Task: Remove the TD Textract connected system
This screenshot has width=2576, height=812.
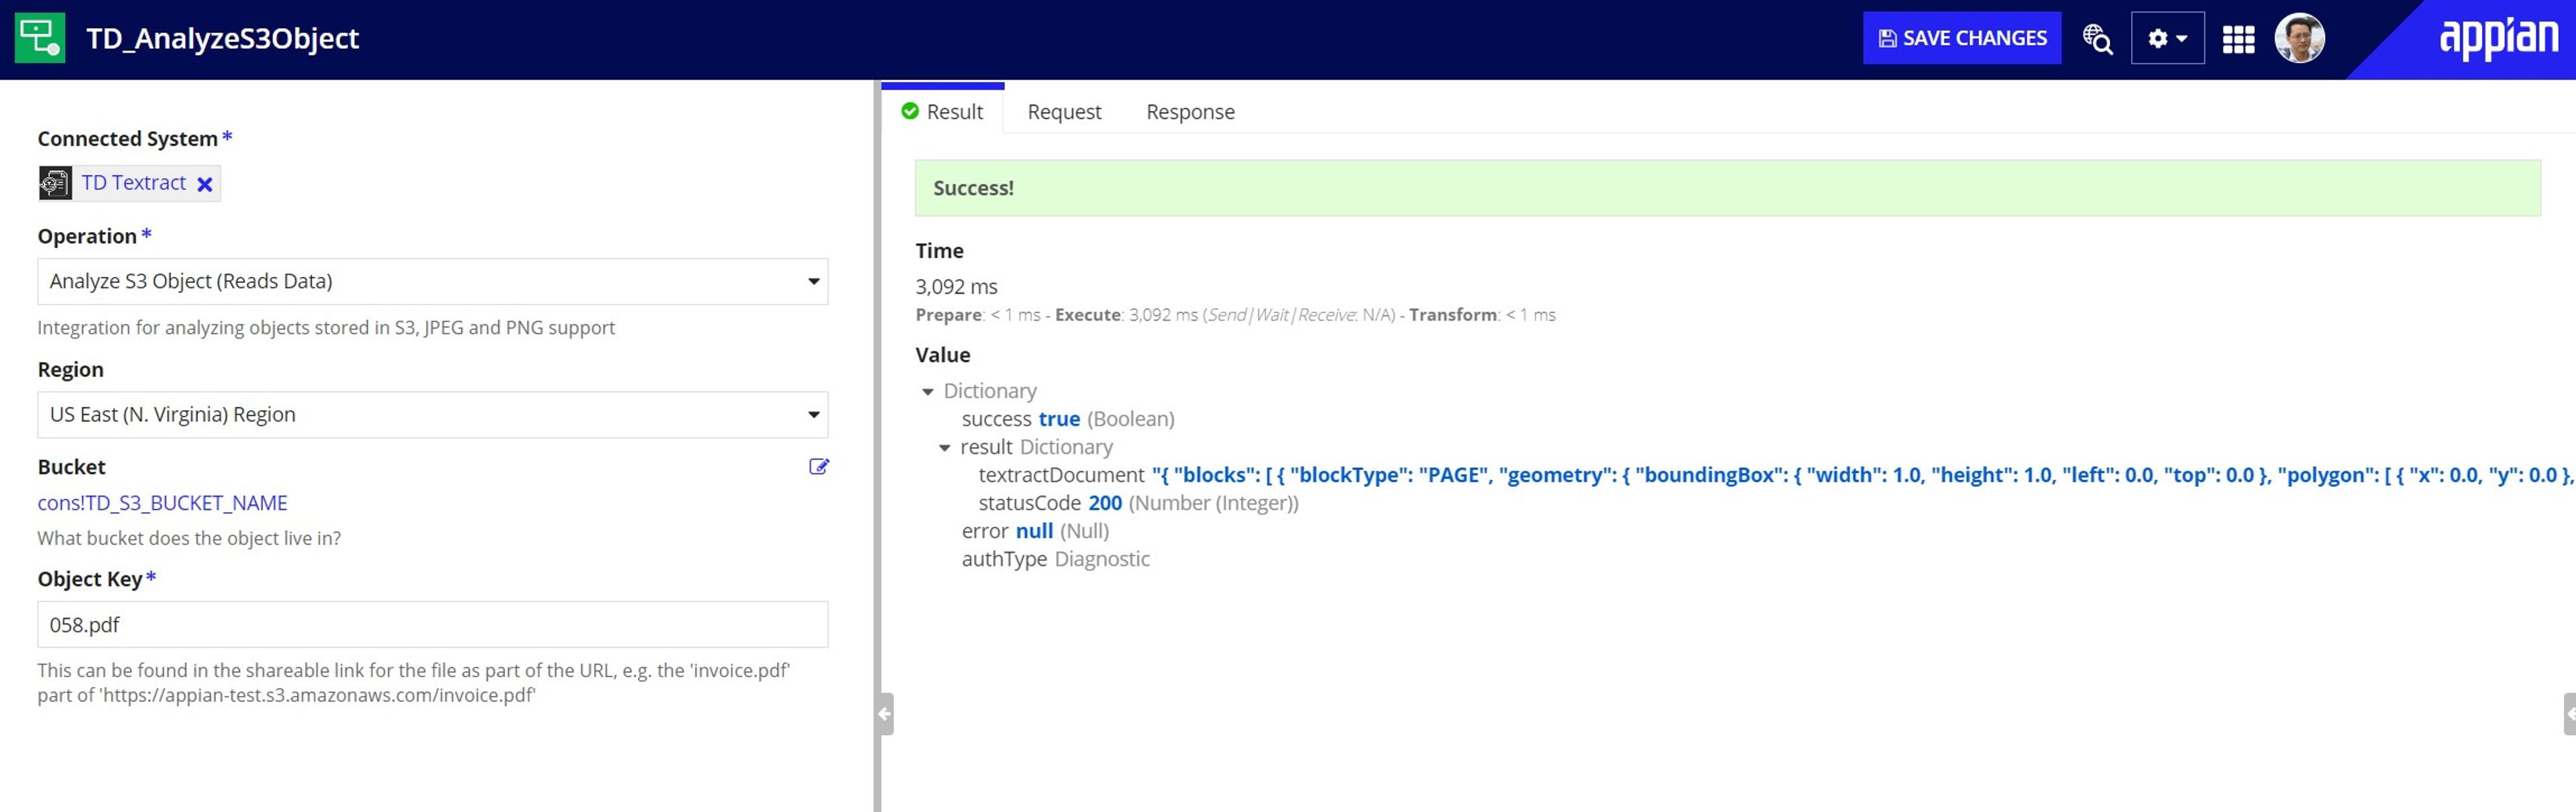Action: click(x=205, y=184)
